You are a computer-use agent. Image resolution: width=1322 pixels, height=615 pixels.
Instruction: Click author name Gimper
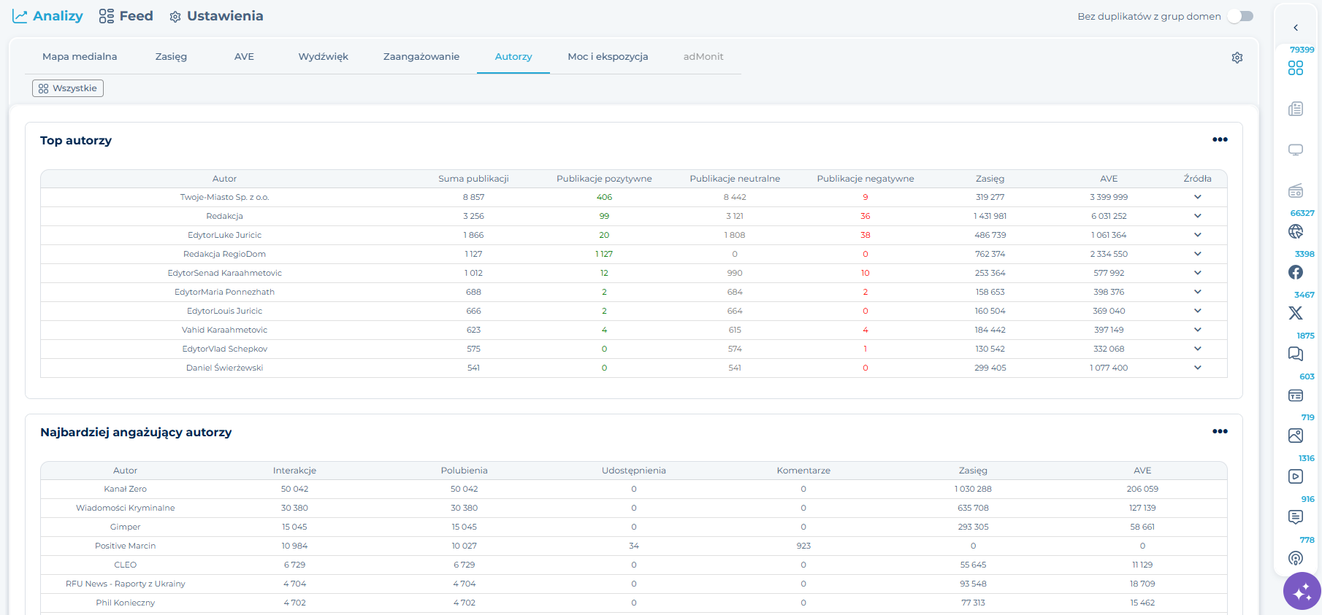(x=126, y=527)
